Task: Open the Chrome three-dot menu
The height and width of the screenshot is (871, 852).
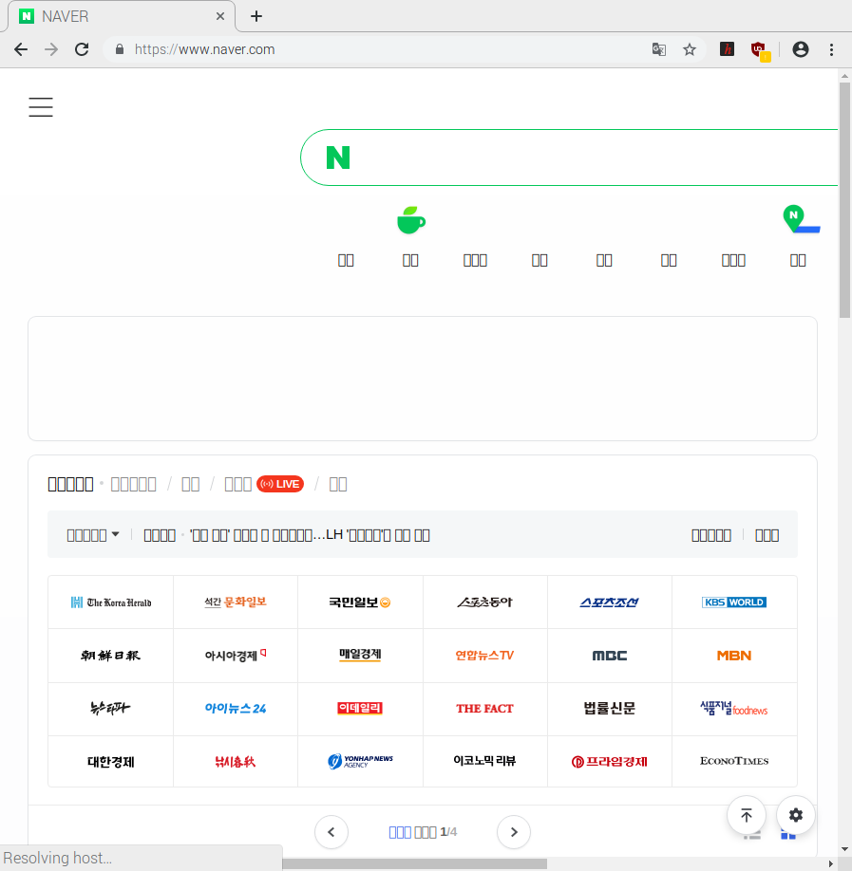Action: click(x=831, y=49)
